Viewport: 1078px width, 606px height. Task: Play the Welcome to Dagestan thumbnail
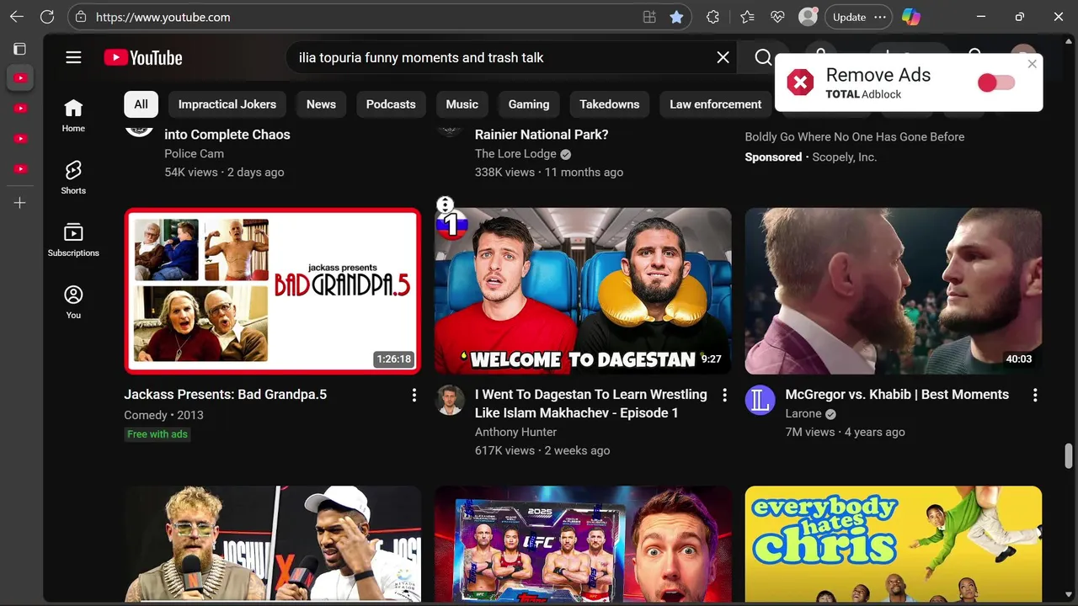coord(583,290)
